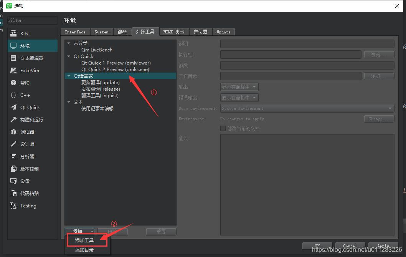Open the 构建和运行 hammer icon
406x257 pixels.
[13, 119]
